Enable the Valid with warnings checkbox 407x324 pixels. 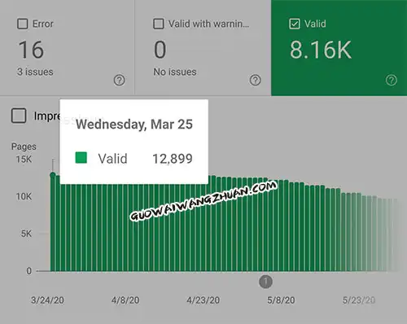[x=159, y=24]
